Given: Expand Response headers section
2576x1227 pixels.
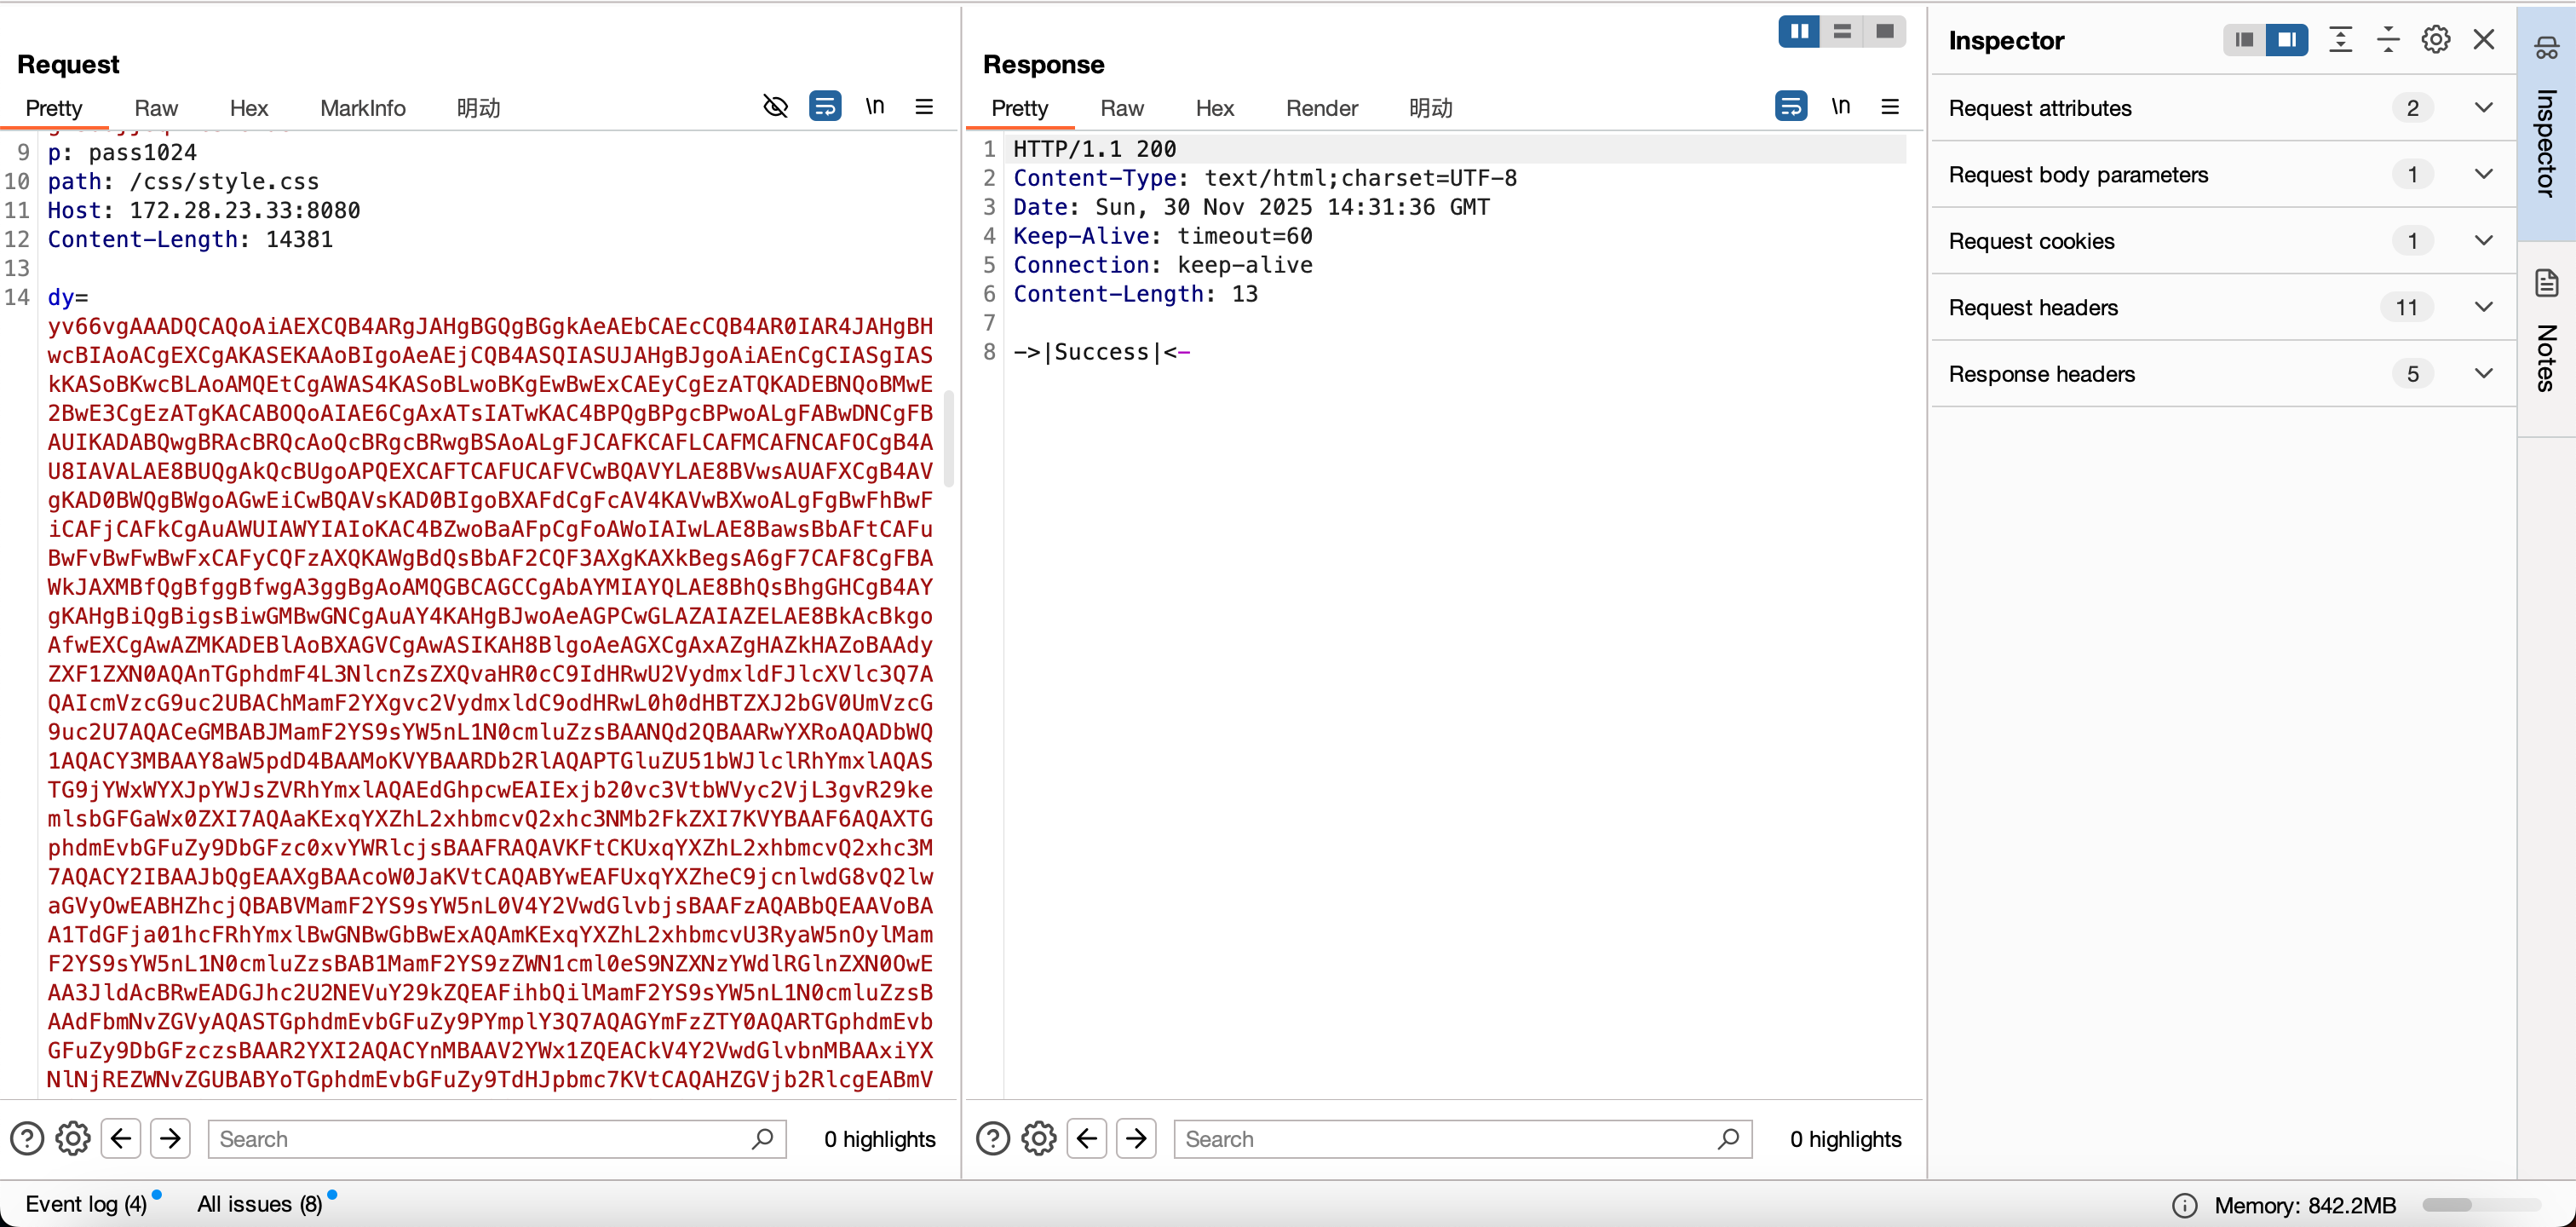Looking at the screenshot, I should pos(2483,374).
